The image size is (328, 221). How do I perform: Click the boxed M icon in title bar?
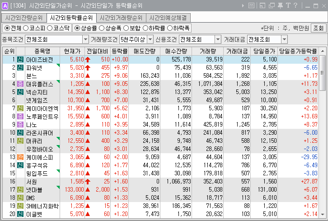[252, 5]
